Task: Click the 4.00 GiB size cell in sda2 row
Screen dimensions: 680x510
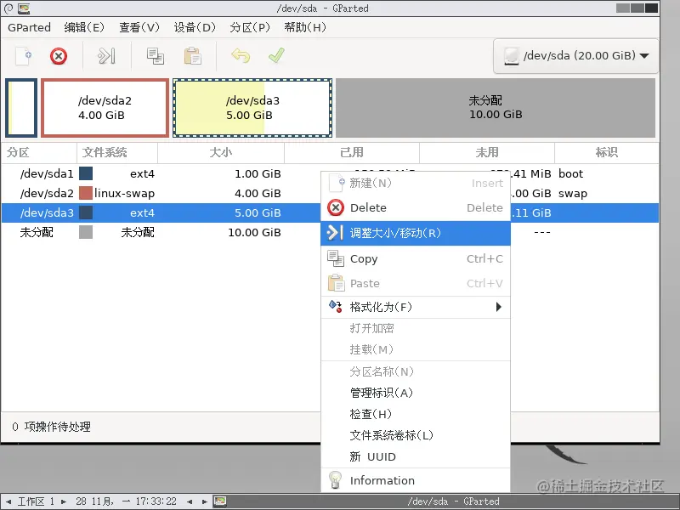Action: [x=258, y=194]
